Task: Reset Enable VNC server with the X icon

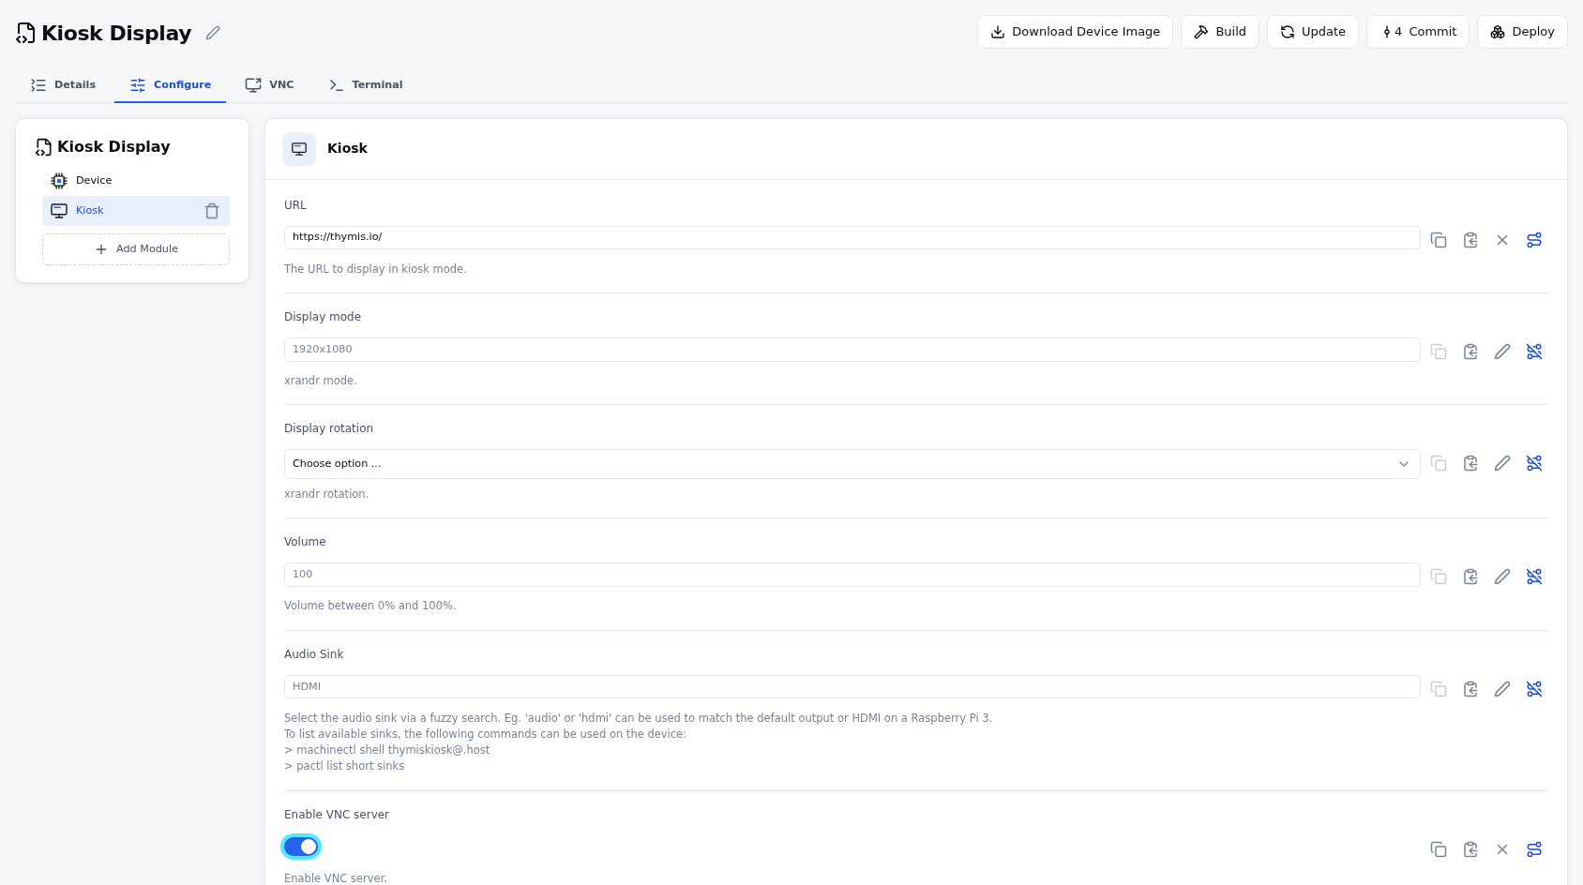Action: [x=1502, y=849]
